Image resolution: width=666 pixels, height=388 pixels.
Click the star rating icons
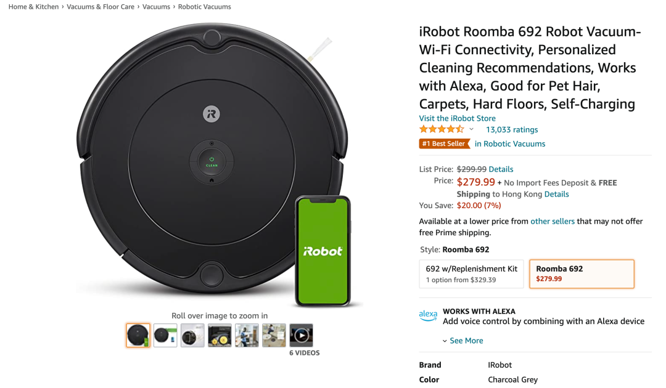click(442, 129)
